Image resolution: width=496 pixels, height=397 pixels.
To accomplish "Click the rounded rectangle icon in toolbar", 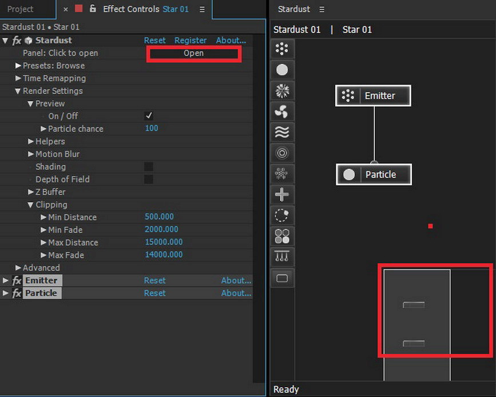I will [x=282, y=278].
